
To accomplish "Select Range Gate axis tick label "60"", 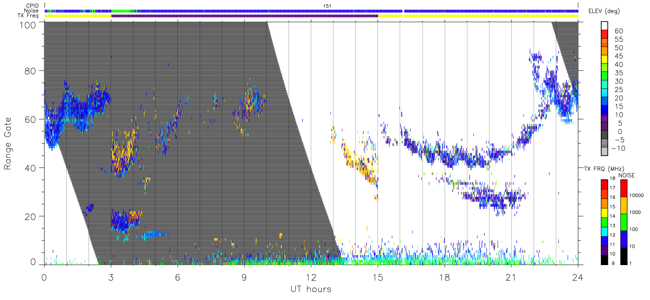I will [30, 120].
